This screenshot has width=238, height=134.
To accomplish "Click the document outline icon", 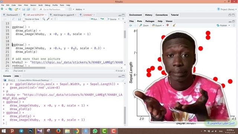I will click(x=123, y=19).
